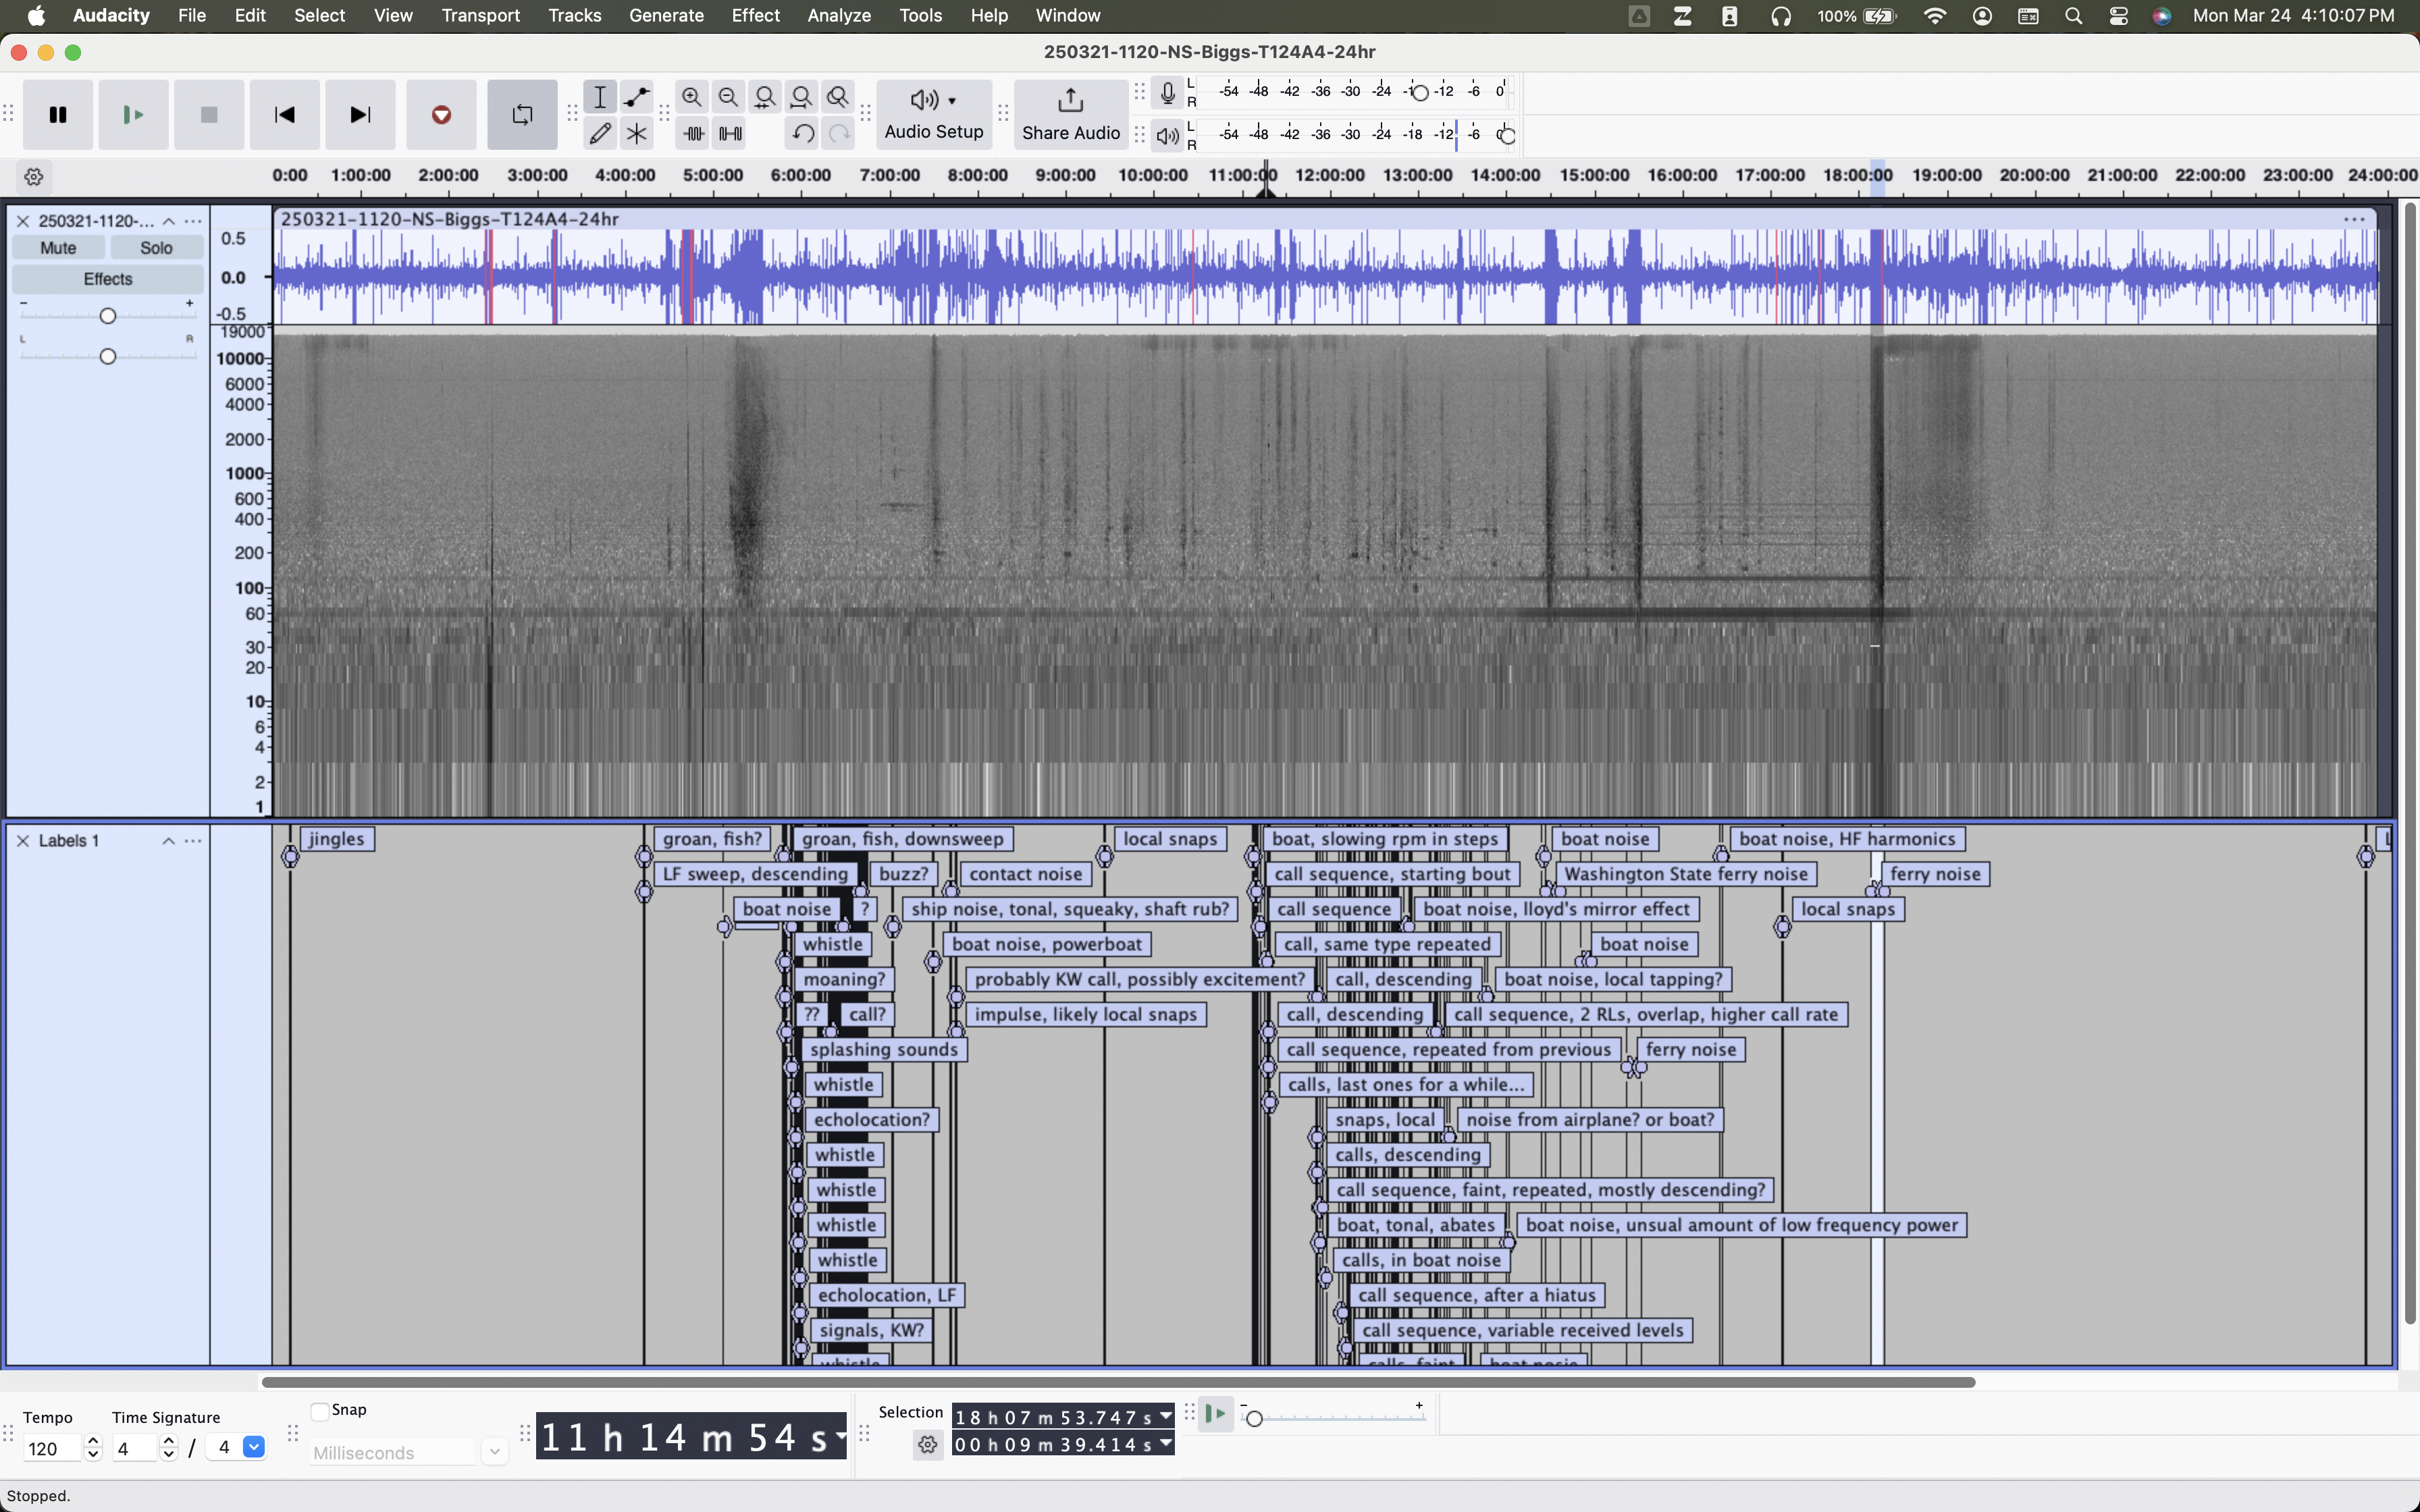Click the Trim audio outside selection icon
Viewport: 2420px width, 1512px height.
point(693,133)
